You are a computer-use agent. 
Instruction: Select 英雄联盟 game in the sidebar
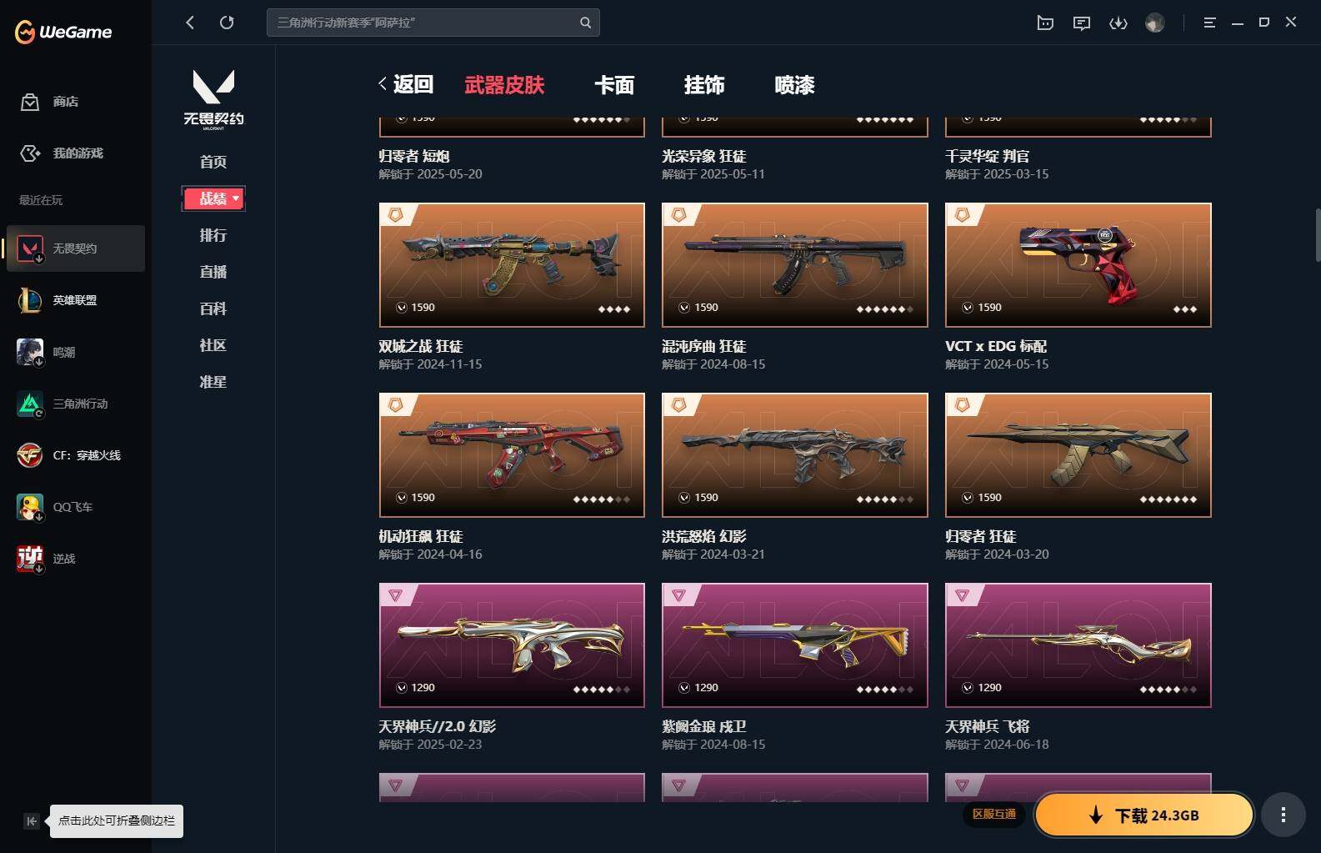75,300
